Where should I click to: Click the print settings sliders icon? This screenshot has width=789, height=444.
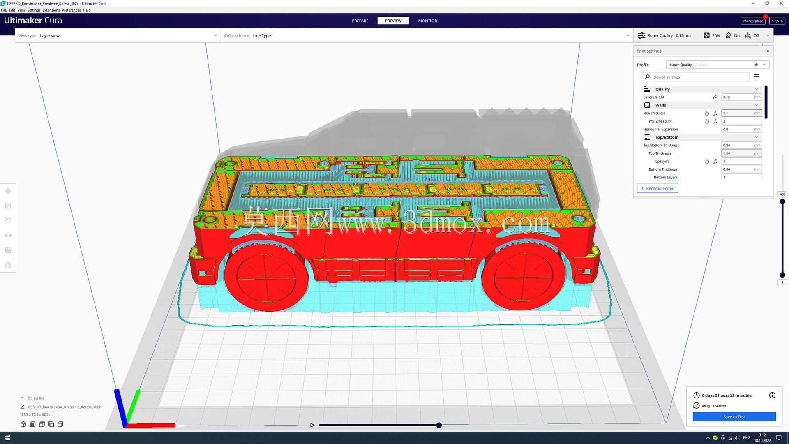click(x=641, y=35)
